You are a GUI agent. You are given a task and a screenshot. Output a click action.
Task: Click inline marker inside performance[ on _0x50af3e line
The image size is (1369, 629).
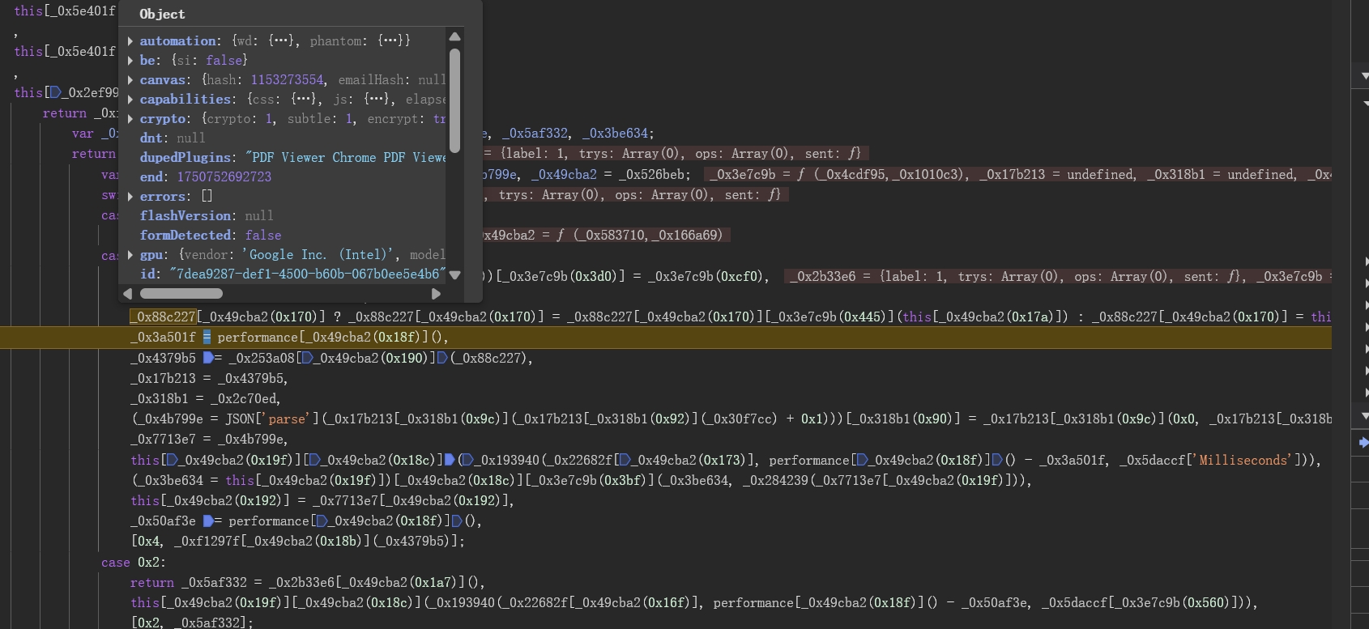322,521
